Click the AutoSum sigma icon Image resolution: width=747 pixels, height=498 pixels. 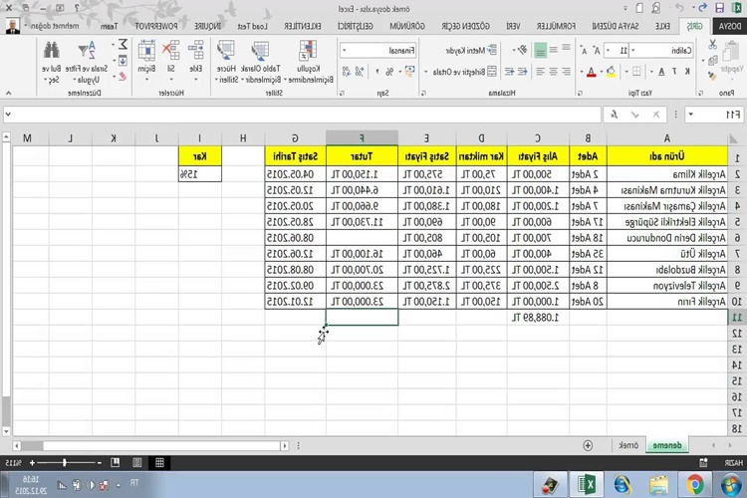(x=123, y=45)
